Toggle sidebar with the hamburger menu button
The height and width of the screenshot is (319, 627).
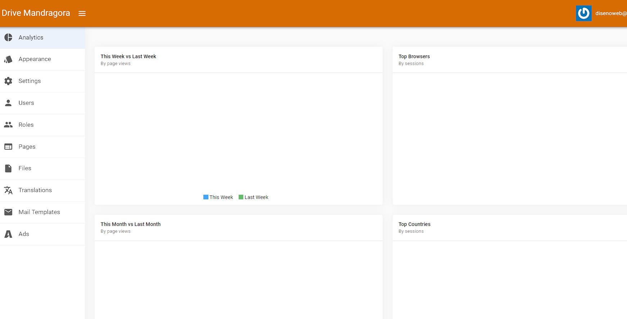(82, 13)
